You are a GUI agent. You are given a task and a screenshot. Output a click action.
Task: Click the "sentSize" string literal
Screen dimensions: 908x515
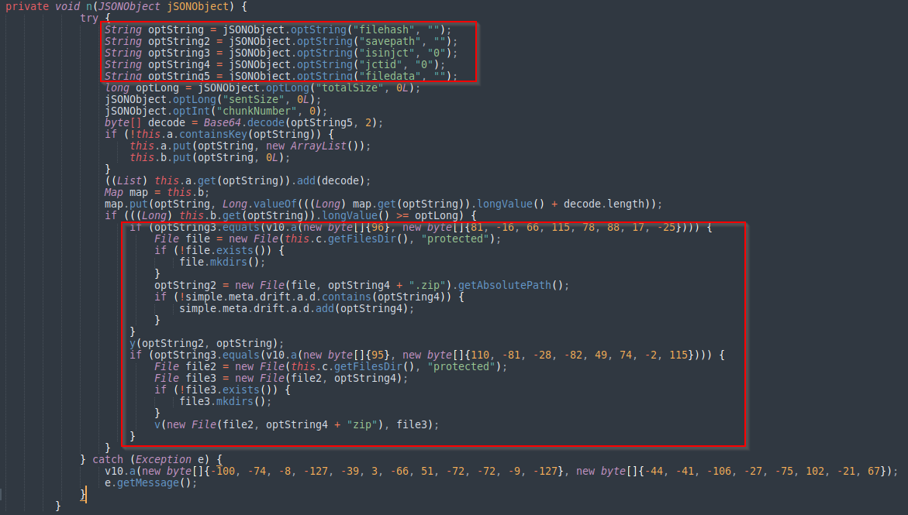253,99
